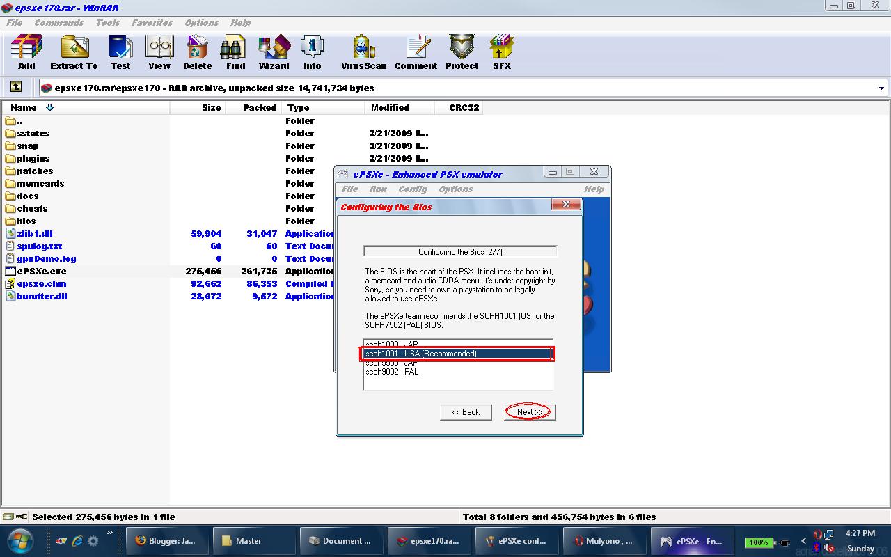Switch to Document taskbar button
Image resolution: width=891 pixels, height=557 pixels.
340,541
